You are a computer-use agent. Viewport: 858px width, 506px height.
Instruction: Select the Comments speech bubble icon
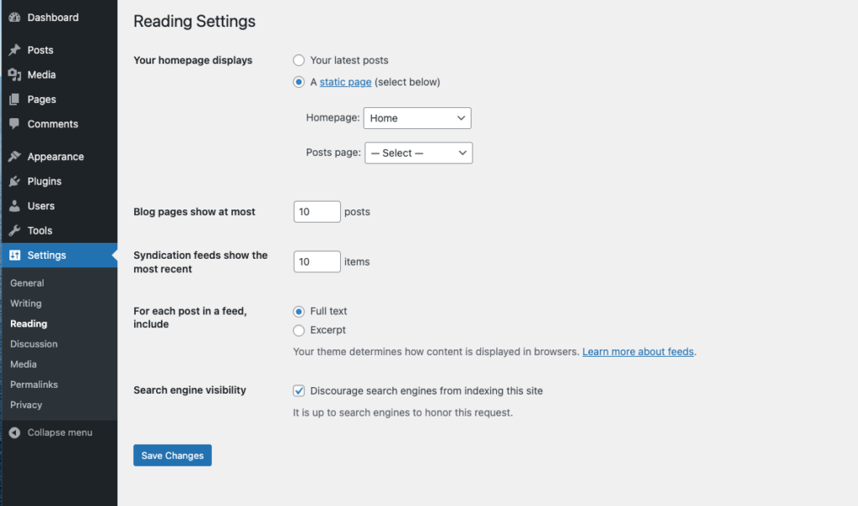(13, 124)
